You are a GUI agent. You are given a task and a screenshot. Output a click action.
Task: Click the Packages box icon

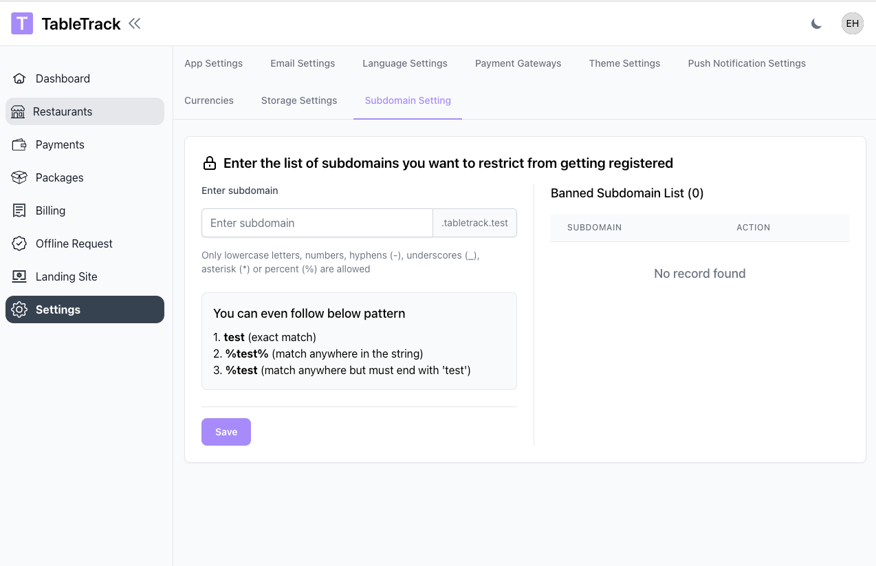tap(19, 177)
